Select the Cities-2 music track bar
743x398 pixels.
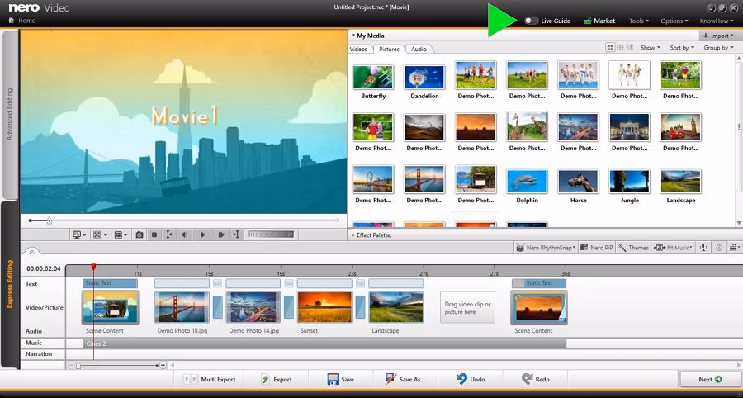pos(324,343)
